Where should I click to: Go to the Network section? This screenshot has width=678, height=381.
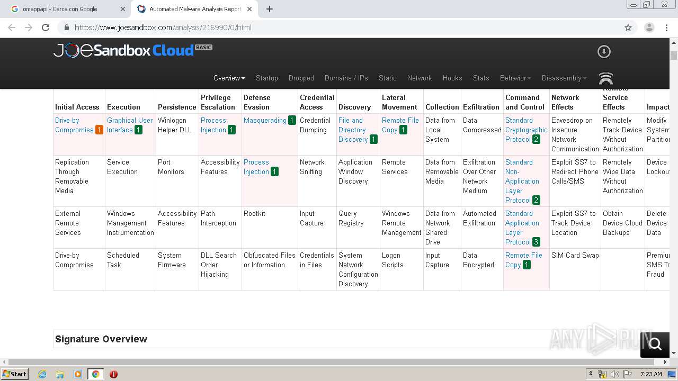point(420,78)
